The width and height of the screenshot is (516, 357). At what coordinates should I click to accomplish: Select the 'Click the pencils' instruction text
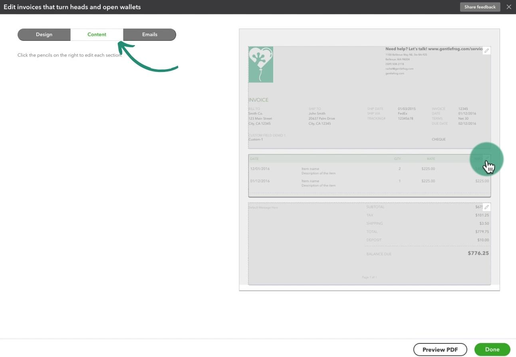click(x=70, y=55)
